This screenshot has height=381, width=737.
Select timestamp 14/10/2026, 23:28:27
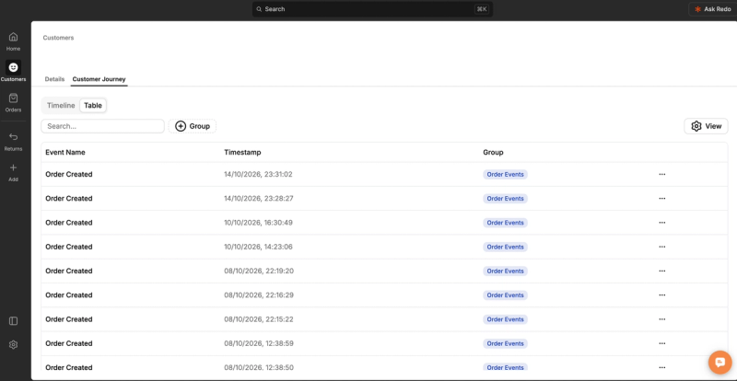[259, 198]
